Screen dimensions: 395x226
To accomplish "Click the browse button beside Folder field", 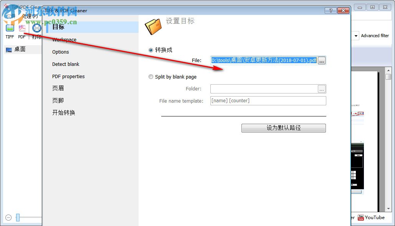I will (x=321, y=88).
